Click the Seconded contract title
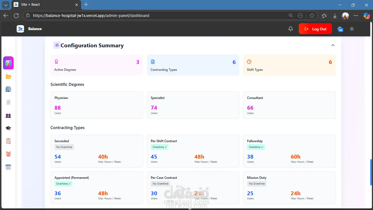373x210 pixels. coord(62,141)
